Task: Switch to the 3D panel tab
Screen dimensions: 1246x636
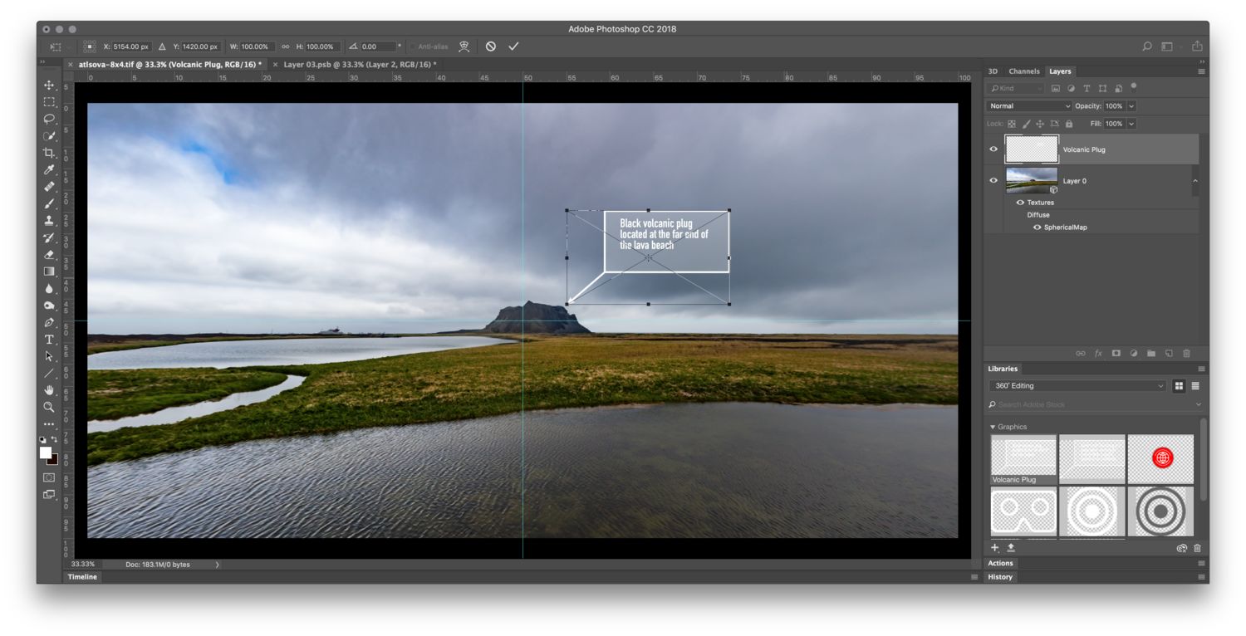Action: click(993, 71)
